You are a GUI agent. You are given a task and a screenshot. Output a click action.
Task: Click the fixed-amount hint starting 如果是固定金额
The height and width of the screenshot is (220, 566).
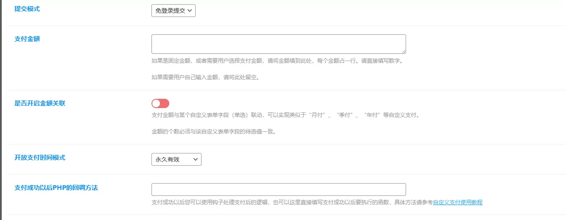click(277, 61)
